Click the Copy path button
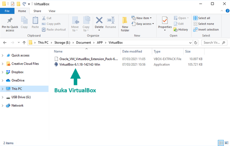The image size is (230, 146). click(x=51, y=24)
